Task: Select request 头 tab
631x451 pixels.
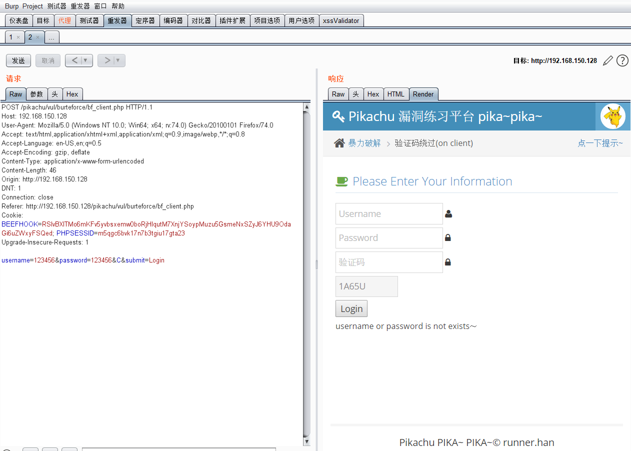Action: (55, 94)
